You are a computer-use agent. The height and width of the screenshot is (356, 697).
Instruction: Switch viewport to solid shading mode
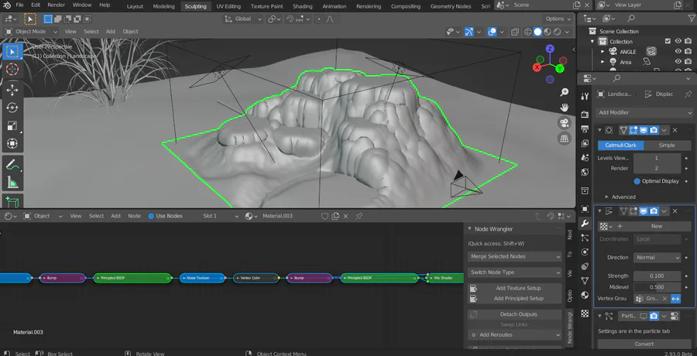(538, 32)
